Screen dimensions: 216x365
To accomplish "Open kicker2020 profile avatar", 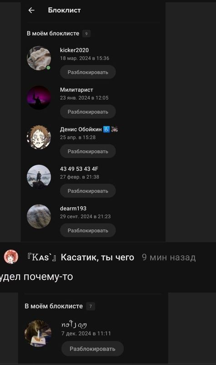I will [39, 58].
